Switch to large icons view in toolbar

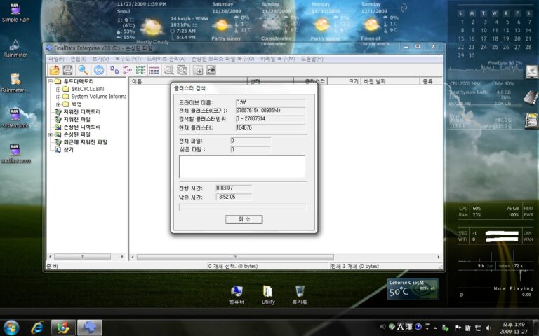point(114,70)
